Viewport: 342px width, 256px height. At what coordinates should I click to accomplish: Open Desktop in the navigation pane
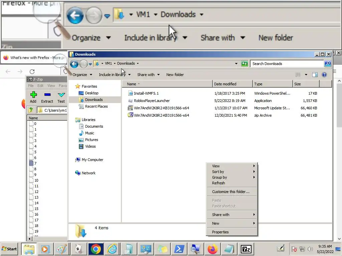click(x=92, y=93)
